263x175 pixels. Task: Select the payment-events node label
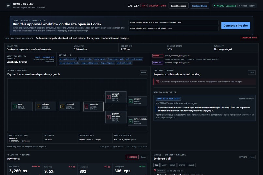(x=116, y=95)
